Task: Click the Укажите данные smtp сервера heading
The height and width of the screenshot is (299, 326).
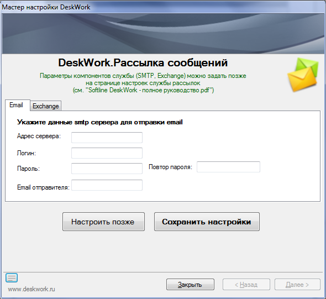Action: tap(99, 122)
